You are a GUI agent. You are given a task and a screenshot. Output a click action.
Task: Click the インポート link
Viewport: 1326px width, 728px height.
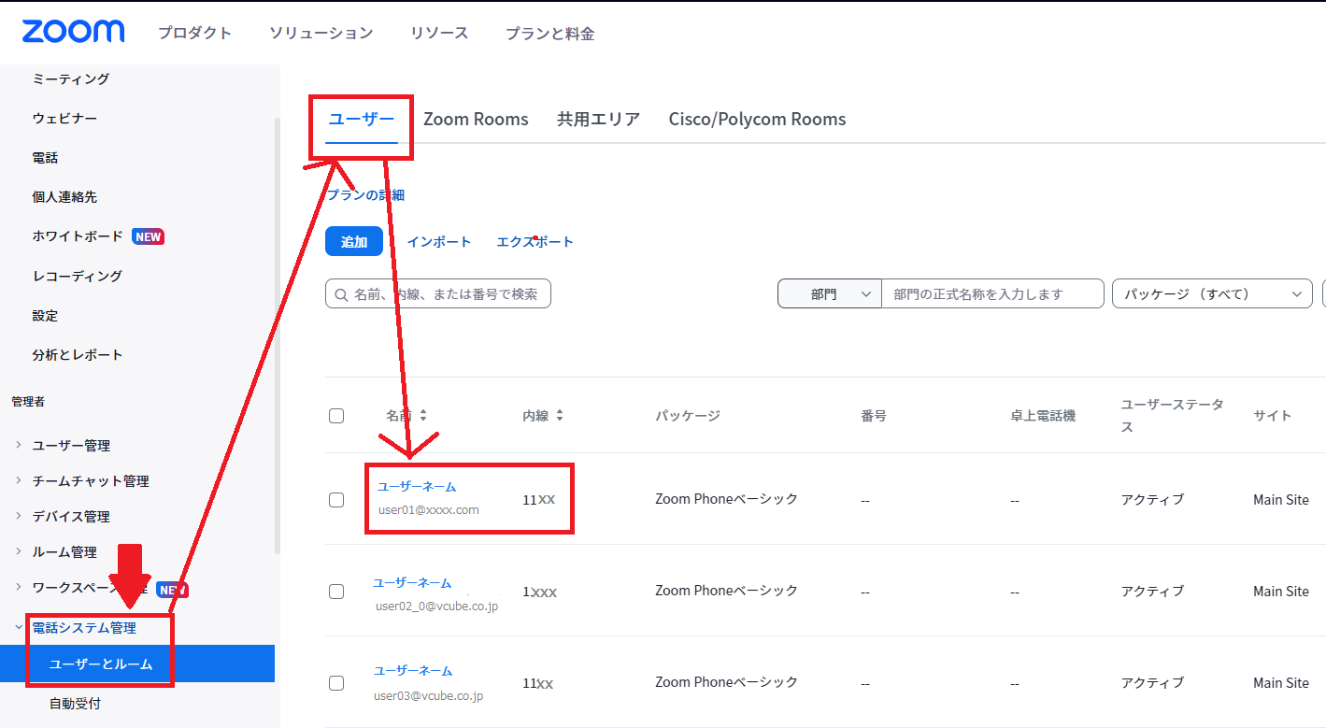coord(439,241)
